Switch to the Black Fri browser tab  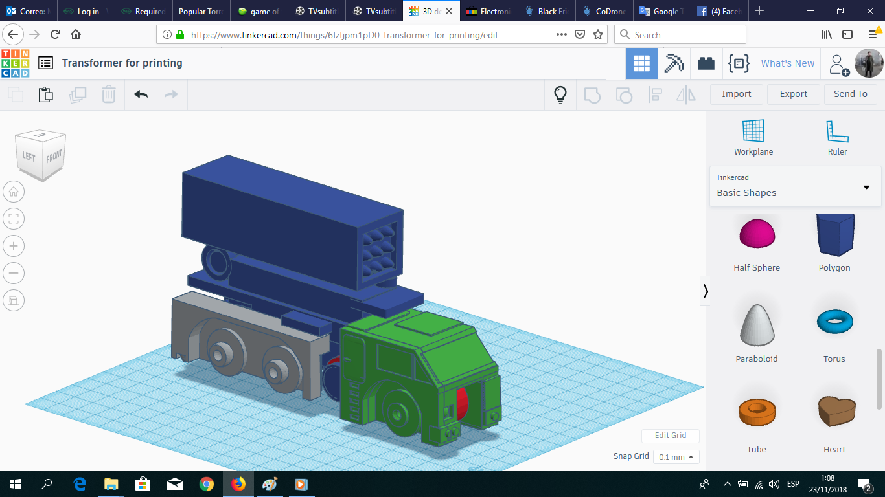pyautogui.click(x=547, y=11)
